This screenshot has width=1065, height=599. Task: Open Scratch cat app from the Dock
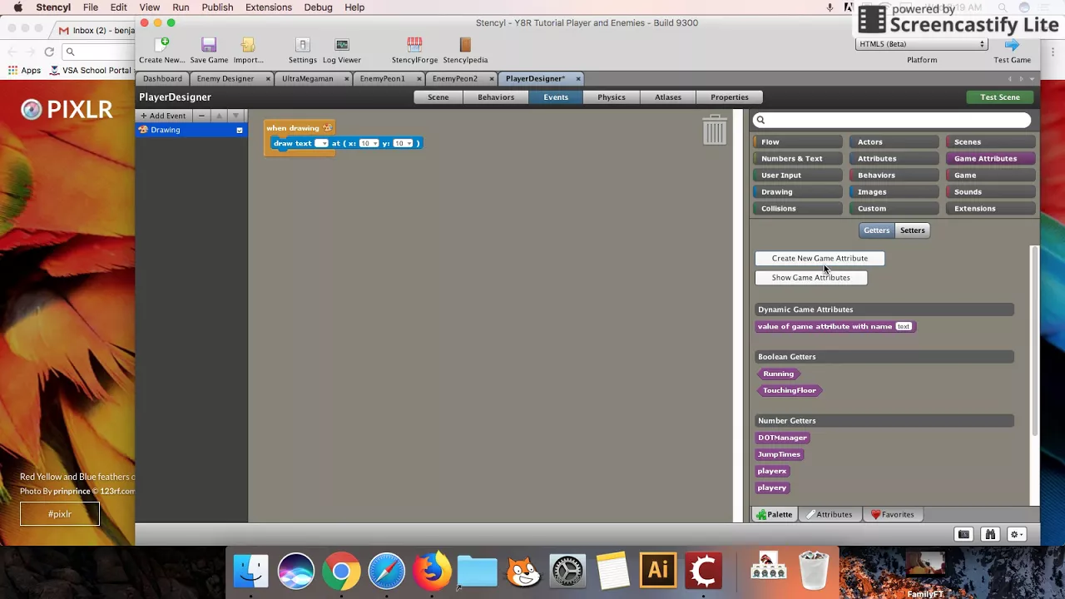(523, 572)
